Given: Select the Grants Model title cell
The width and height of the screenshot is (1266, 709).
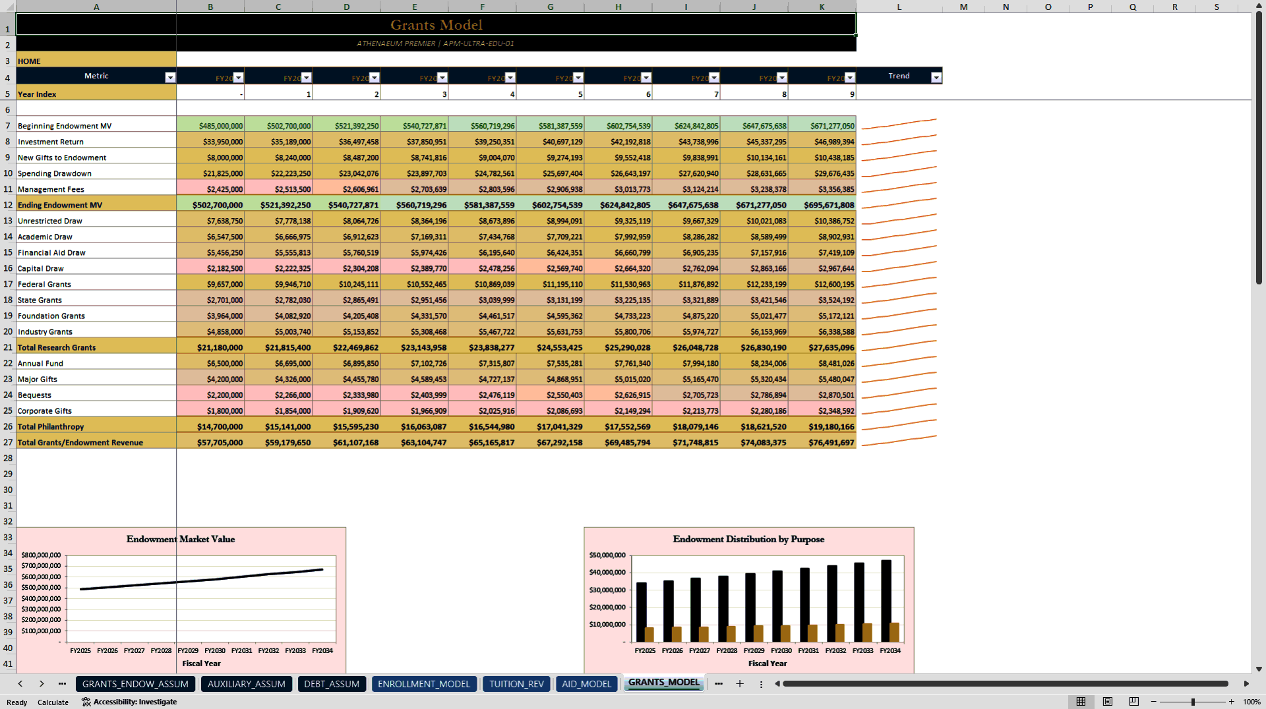Looking at the screenshot, I should [436, 24].
